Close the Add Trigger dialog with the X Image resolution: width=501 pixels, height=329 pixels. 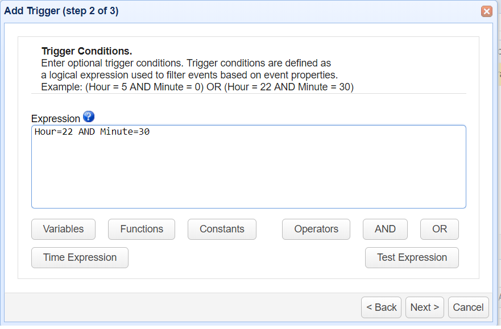click(x=486, y=11)
